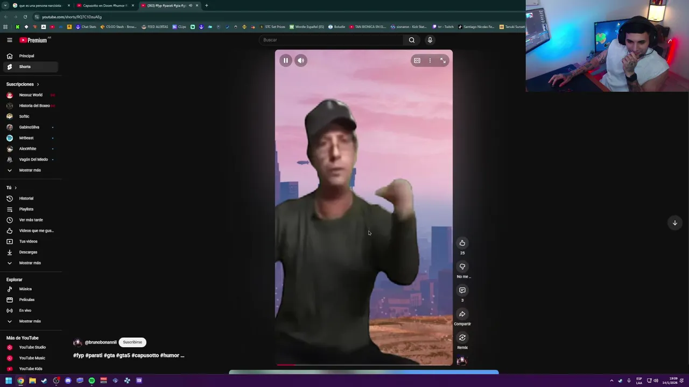Open Vagón Del Miedo channel
Viewport: 689px width, 387px height.
(x=30, y=160)
